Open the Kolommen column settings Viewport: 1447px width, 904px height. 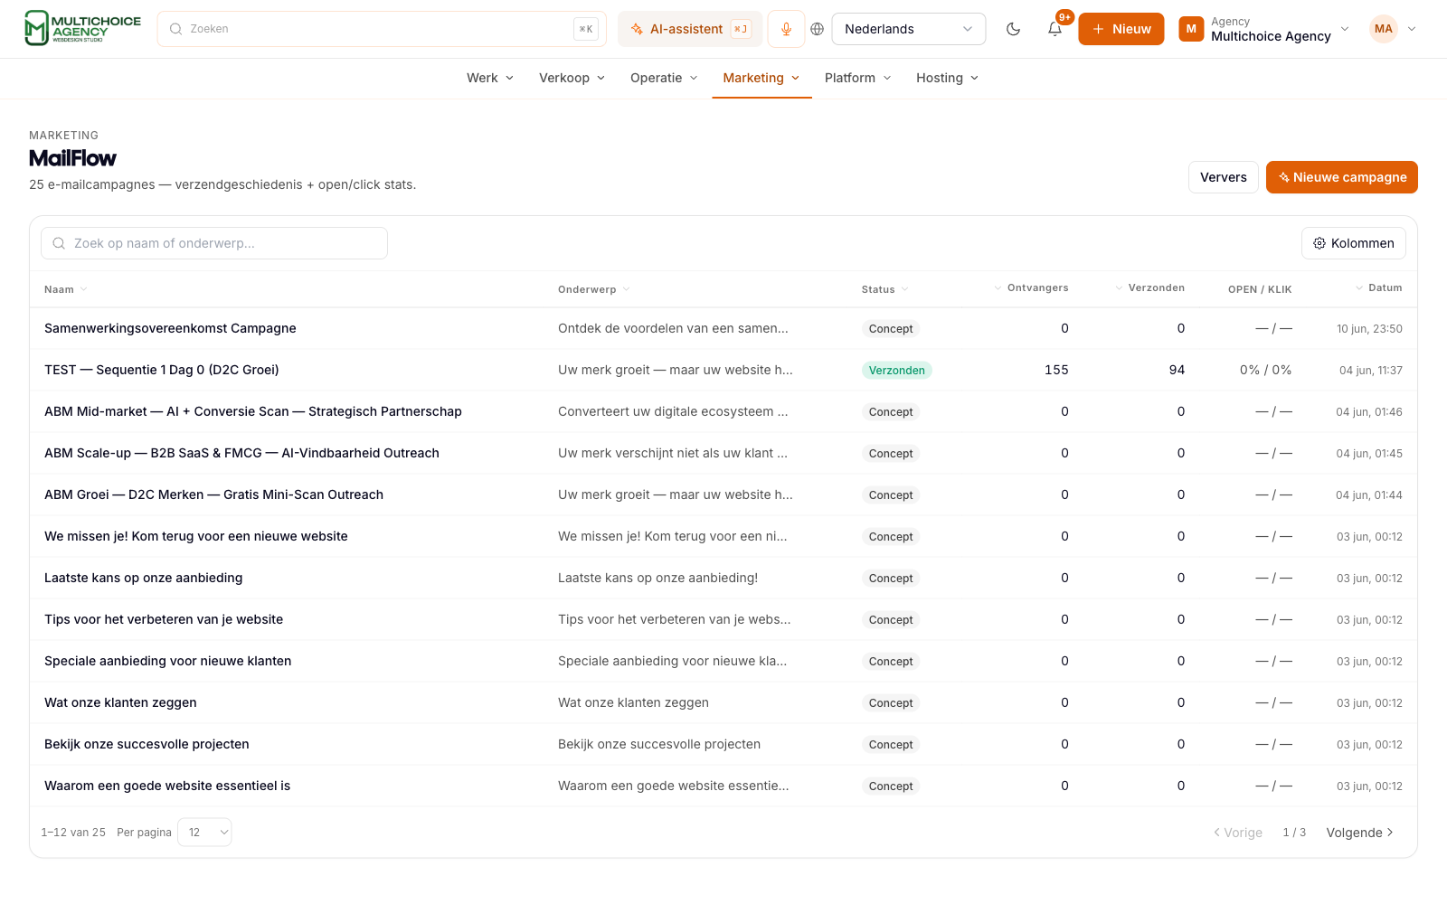point(1353,243)
